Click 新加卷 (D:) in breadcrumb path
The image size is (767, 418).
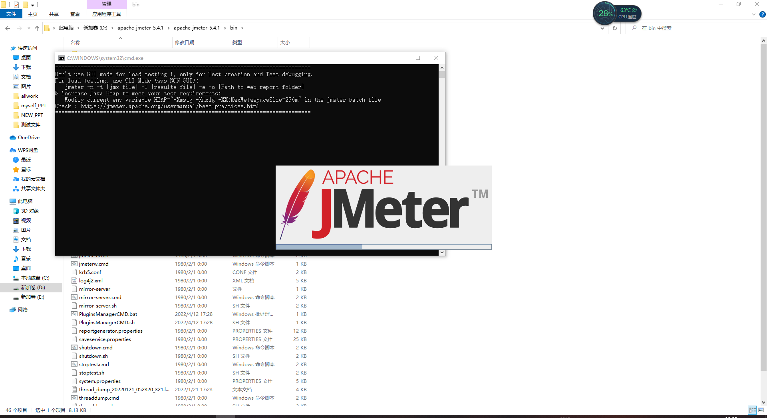coord(95,28)
